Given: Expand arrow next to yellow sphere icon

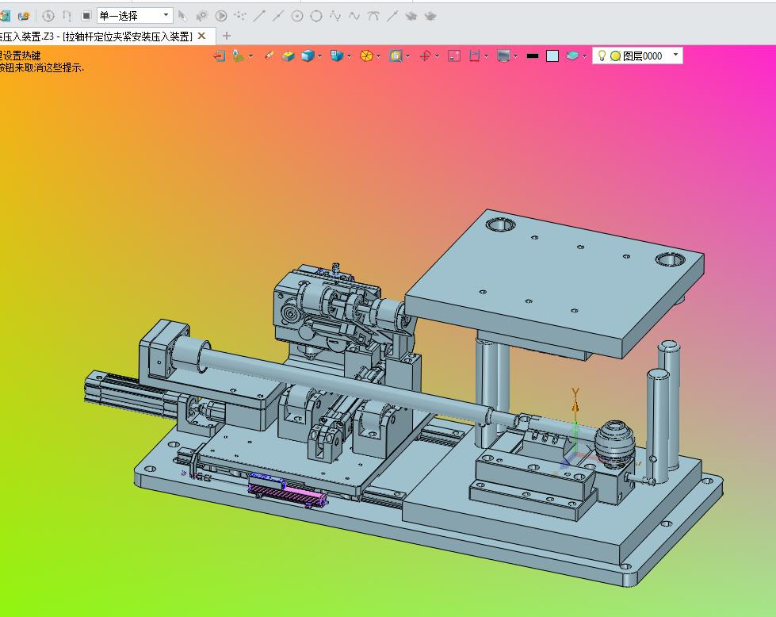Looking at the screenshot, I should [x=379, y=56].
